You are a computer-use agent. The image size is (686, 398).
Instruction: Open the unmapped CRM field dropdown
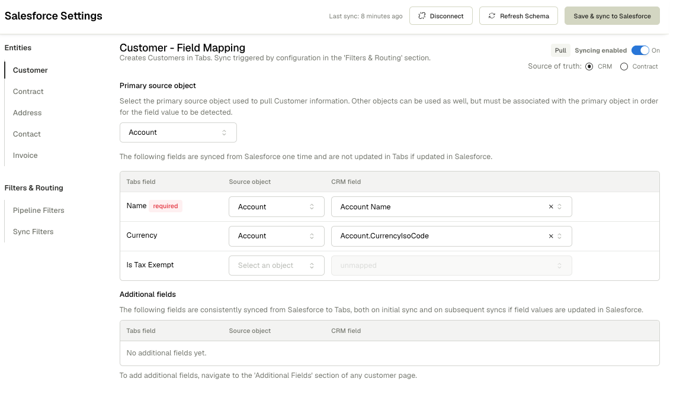click(x=451, y=265)
